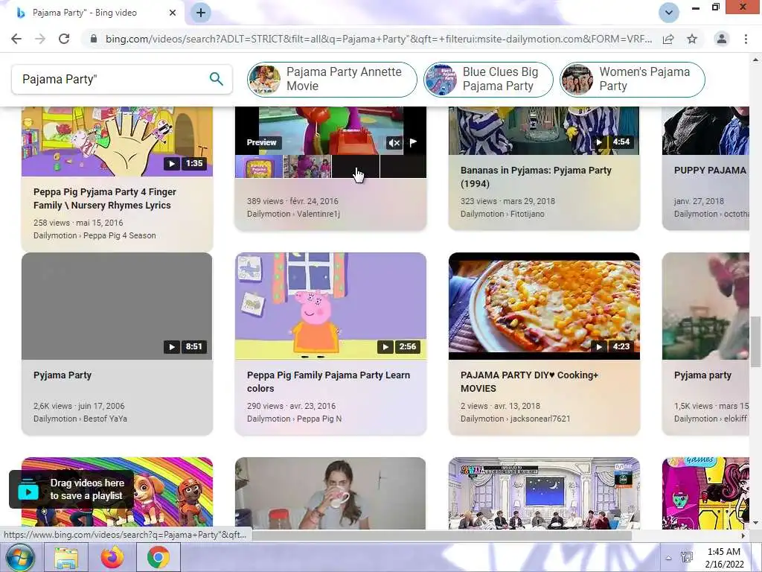The width and height of the screenshot is (762, 572).
Task: Open Peppa Pig Family Pajama Party Learn colors
Action: point(328,382)
